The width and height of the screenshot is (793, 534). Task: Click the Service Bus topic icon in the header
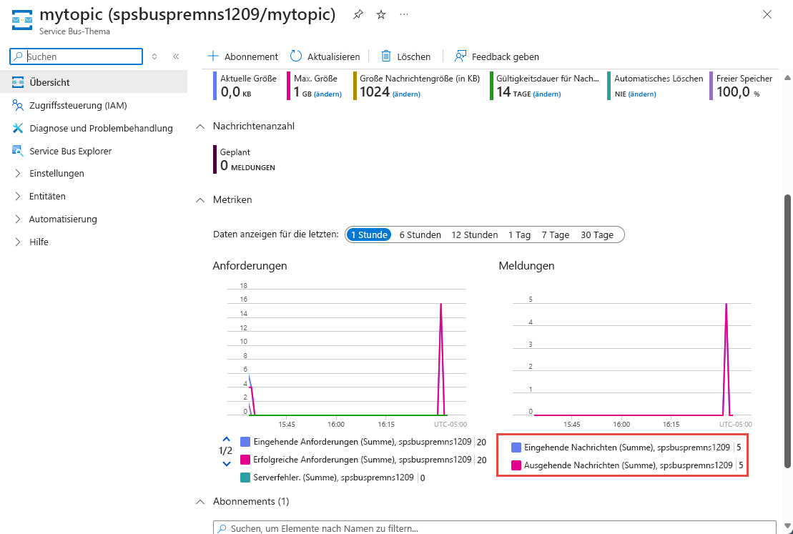(x=21, y=20)
